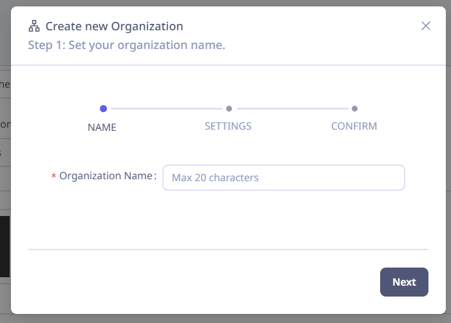Click the 'Step 1: Set your organization name.' subtitle

[126, 45]
